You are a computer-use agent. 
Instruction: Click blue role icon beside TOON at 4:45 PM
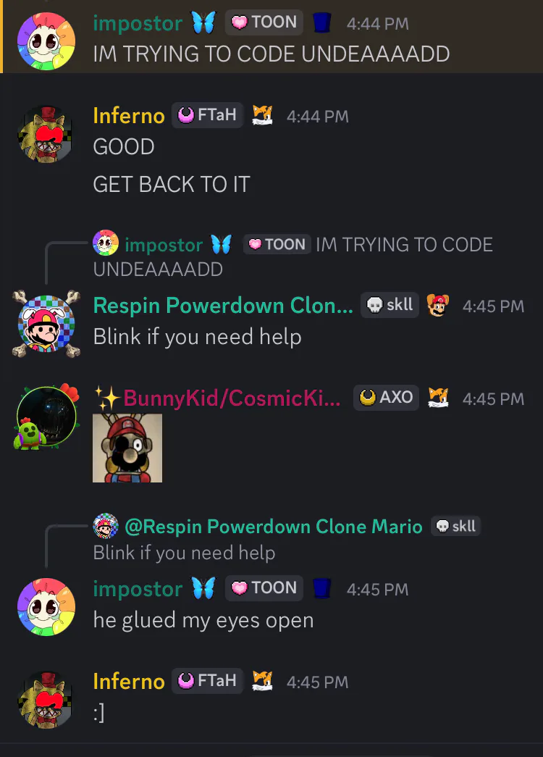(322, 588)
